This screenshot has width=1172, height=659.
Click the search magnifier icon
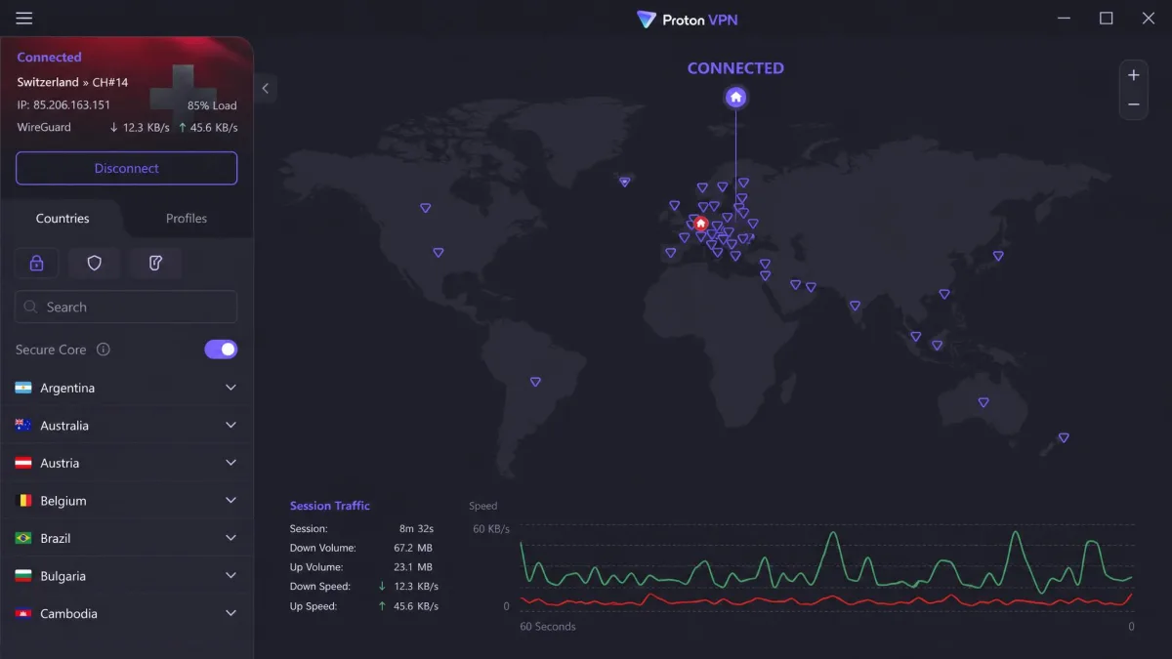pyautogui.click(x=31, y=307)
